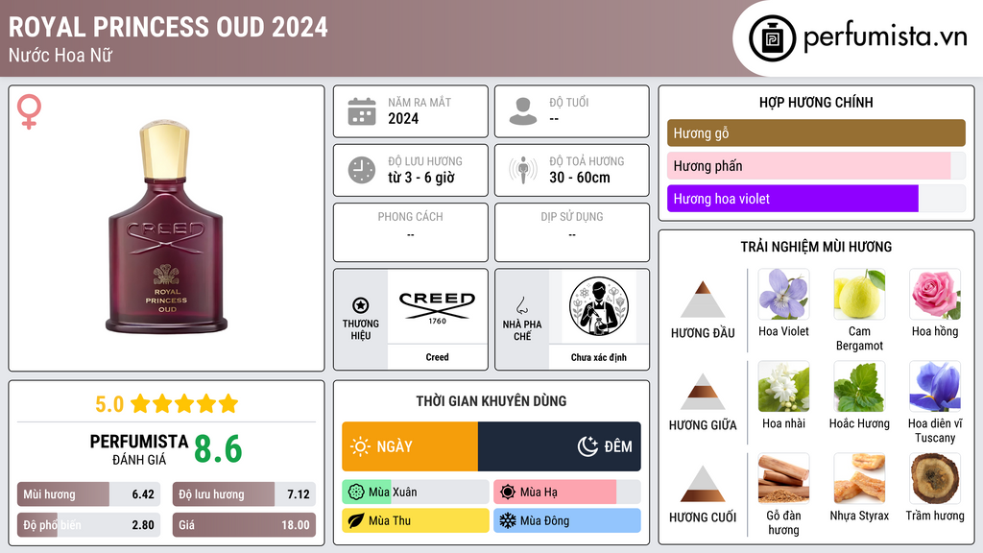
Task: Click the Mùi hương 6.42 score bar
Action: point(88,494)
